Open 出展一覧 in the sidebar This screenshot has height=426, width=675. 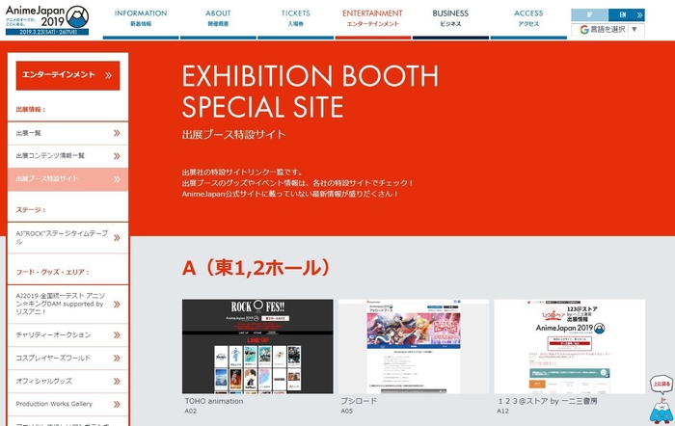click(68, 133)
